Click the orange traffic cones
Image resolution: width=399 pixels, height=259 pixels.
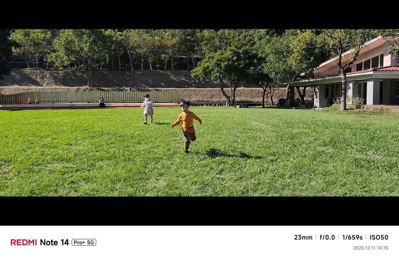pyautogui.click(x=33, y=99)
